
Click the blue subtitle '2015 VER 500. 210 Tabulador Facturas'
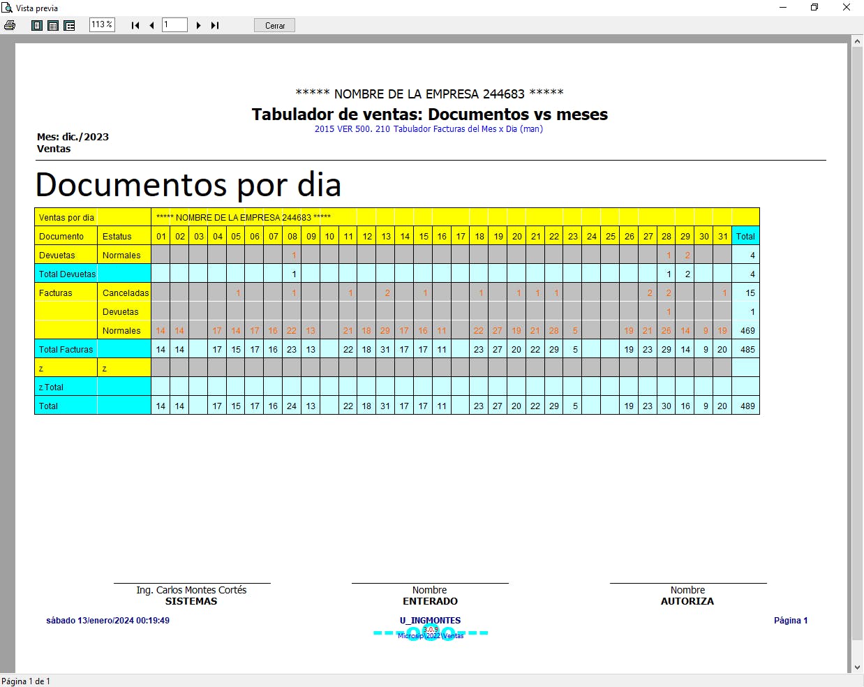(429, 129)
